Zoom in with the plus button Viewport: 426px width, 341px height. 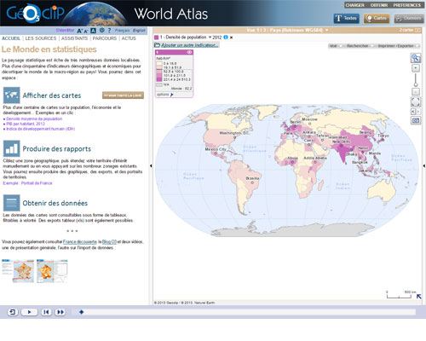tap(416, 68)
